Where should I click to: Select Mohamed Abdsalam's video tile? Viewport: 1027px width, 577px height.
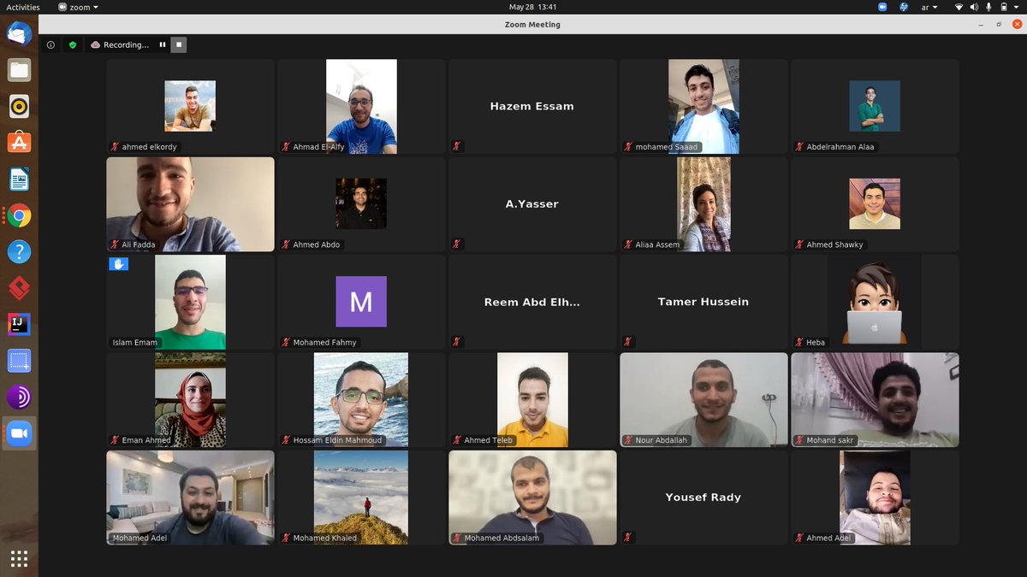pos(532,498)
